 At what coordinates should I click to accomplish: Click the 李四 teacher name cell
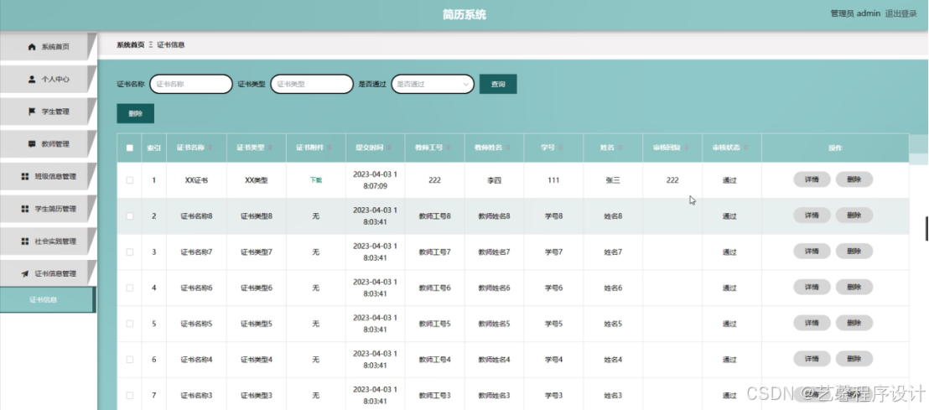click(x=494, y=180)
